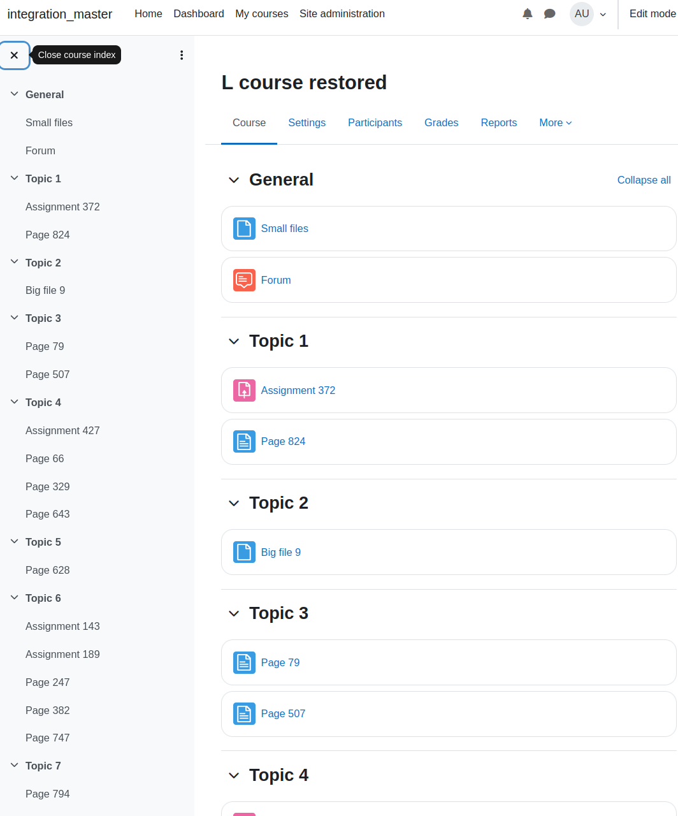Viewport: 678px width, 816px height.
Task: Open the More tab dropdown
Action: pyautogui.click(x=556, y=123)
